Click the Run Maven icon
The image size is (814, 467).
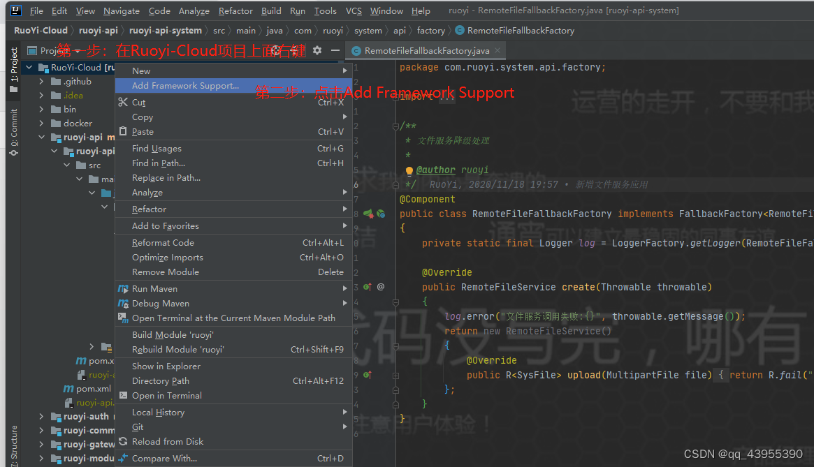coord(123,288)
